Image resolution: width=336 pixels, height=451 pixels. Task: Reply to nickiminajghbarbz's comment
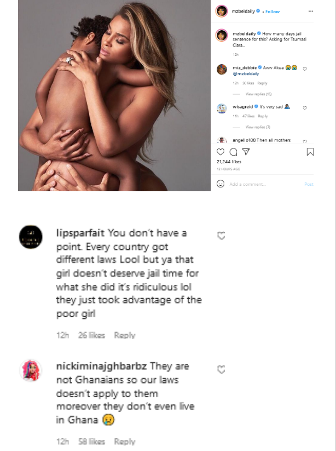click(x=124, y=441)
